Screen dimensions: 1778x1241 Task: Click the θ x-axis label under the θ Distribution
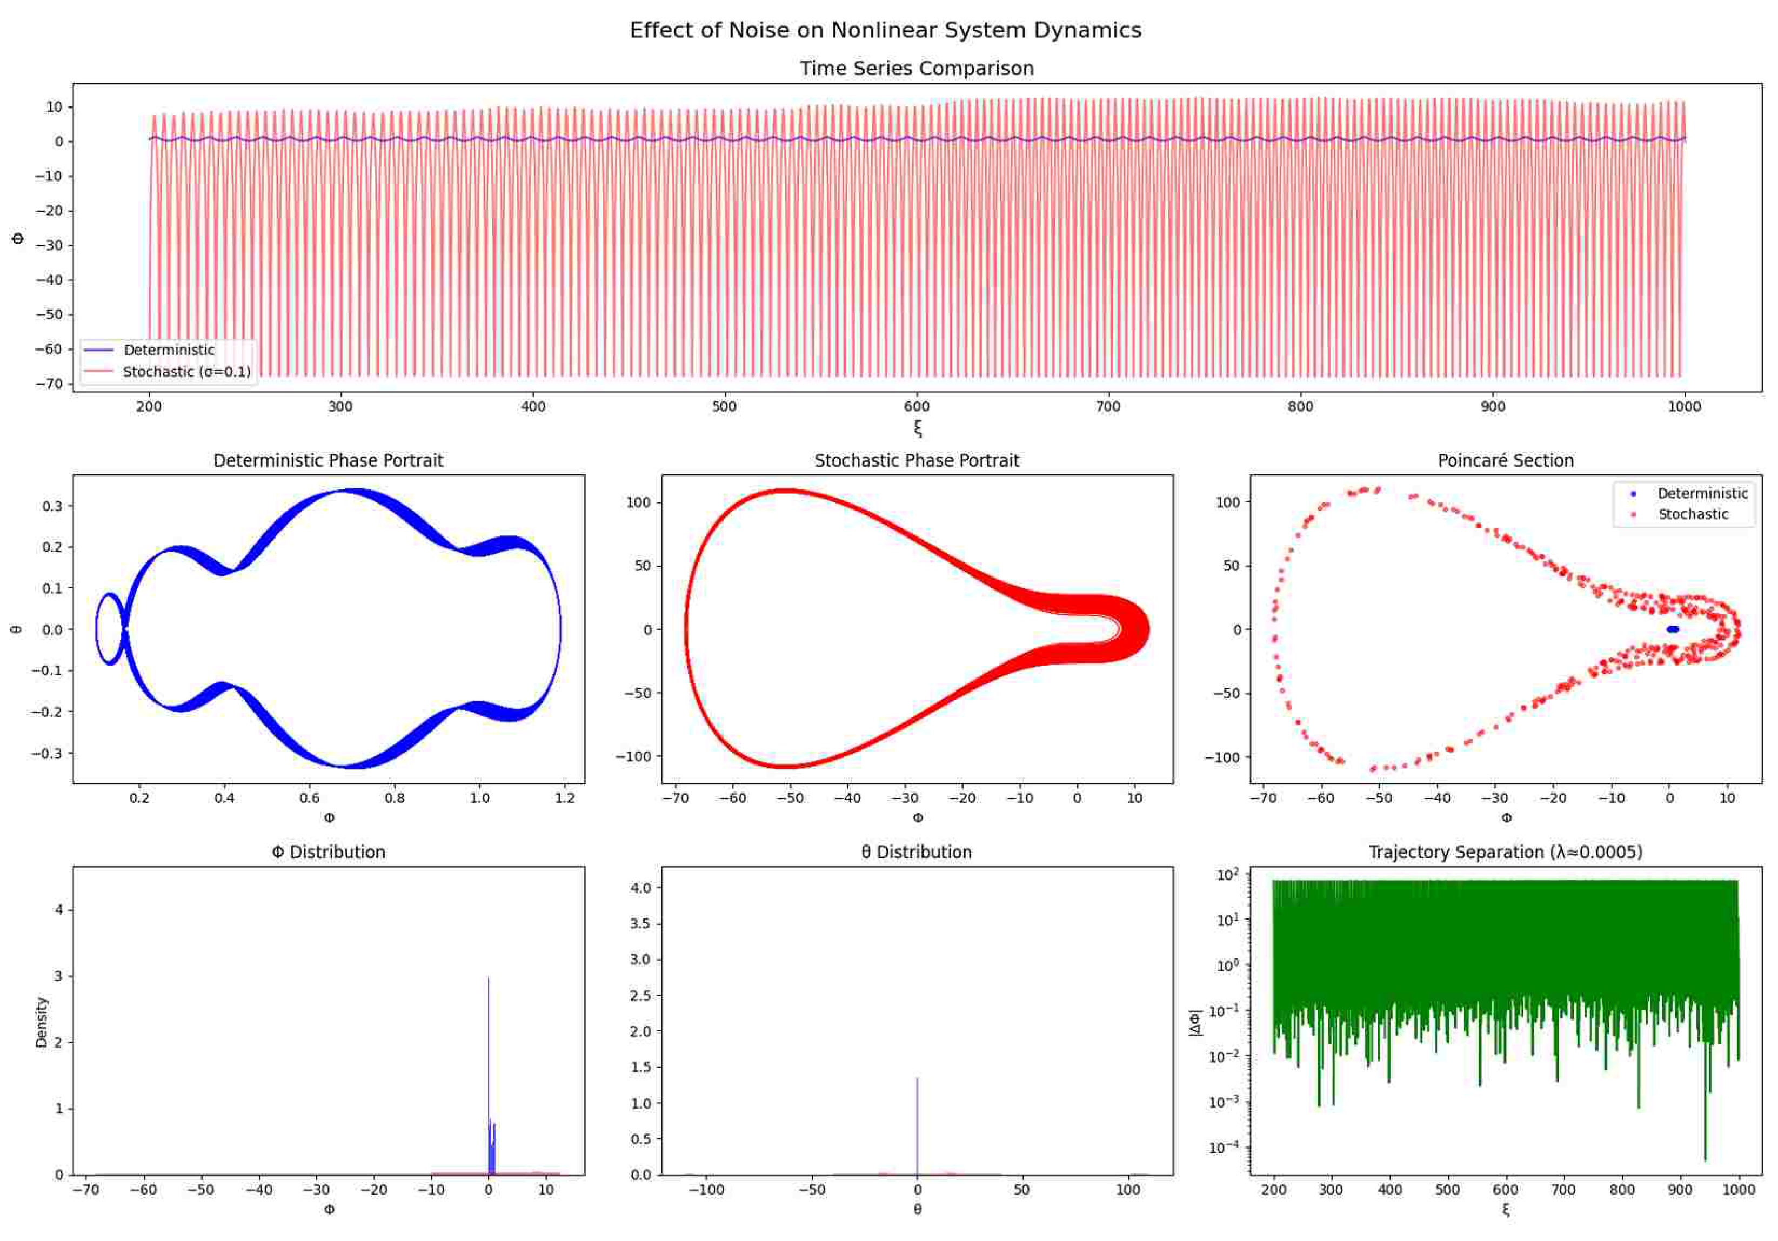917,1209
